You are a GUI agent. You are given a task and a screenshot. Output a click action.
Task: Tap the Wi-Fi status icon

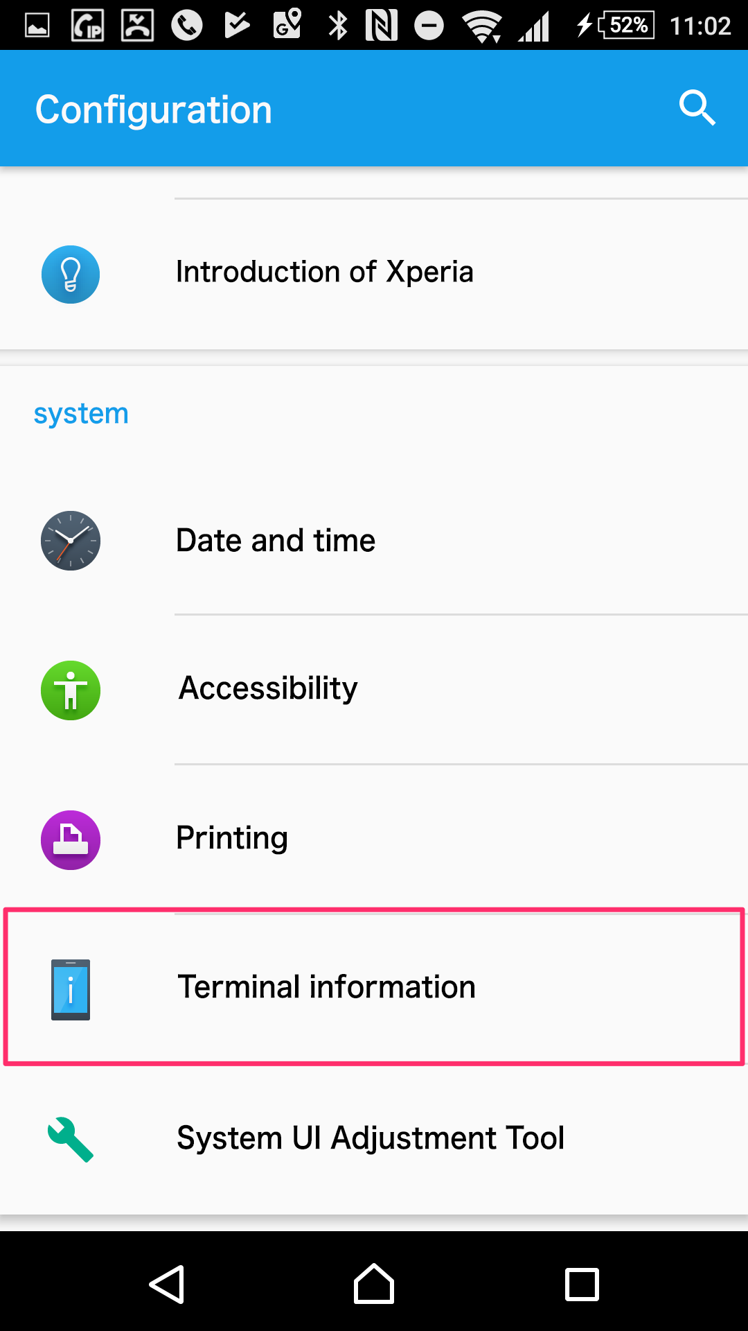(x=482, y=26)
